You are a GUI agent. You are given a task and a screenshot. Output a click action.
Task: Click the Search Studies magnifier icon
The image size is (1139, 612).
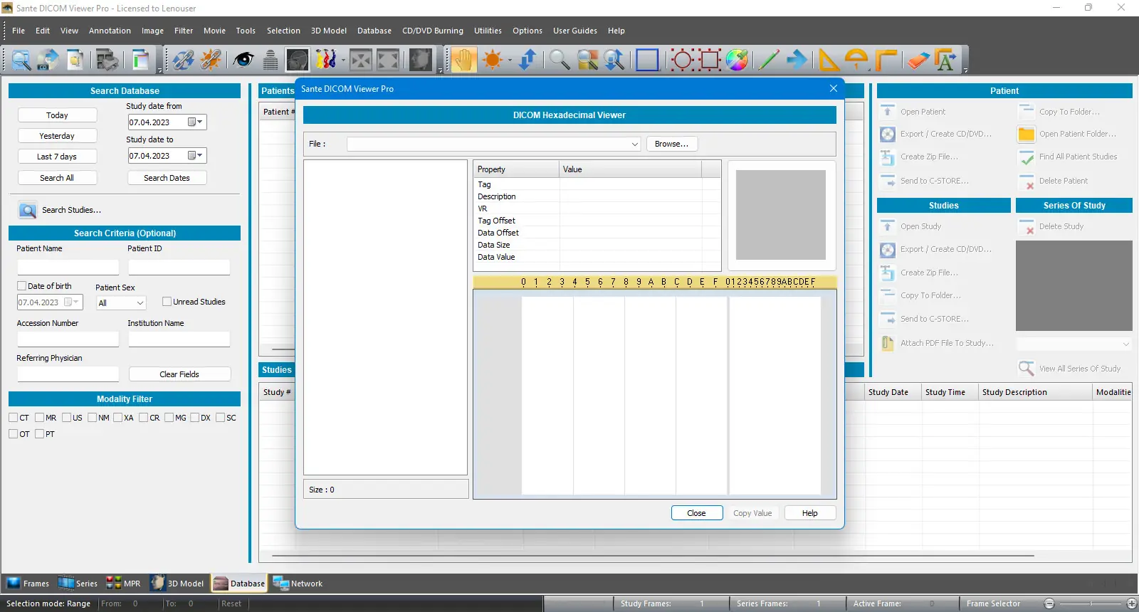pos(28,211)
